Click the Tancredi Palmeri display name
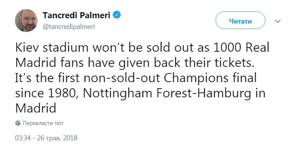The image size is (294, 146). [77, 15]
